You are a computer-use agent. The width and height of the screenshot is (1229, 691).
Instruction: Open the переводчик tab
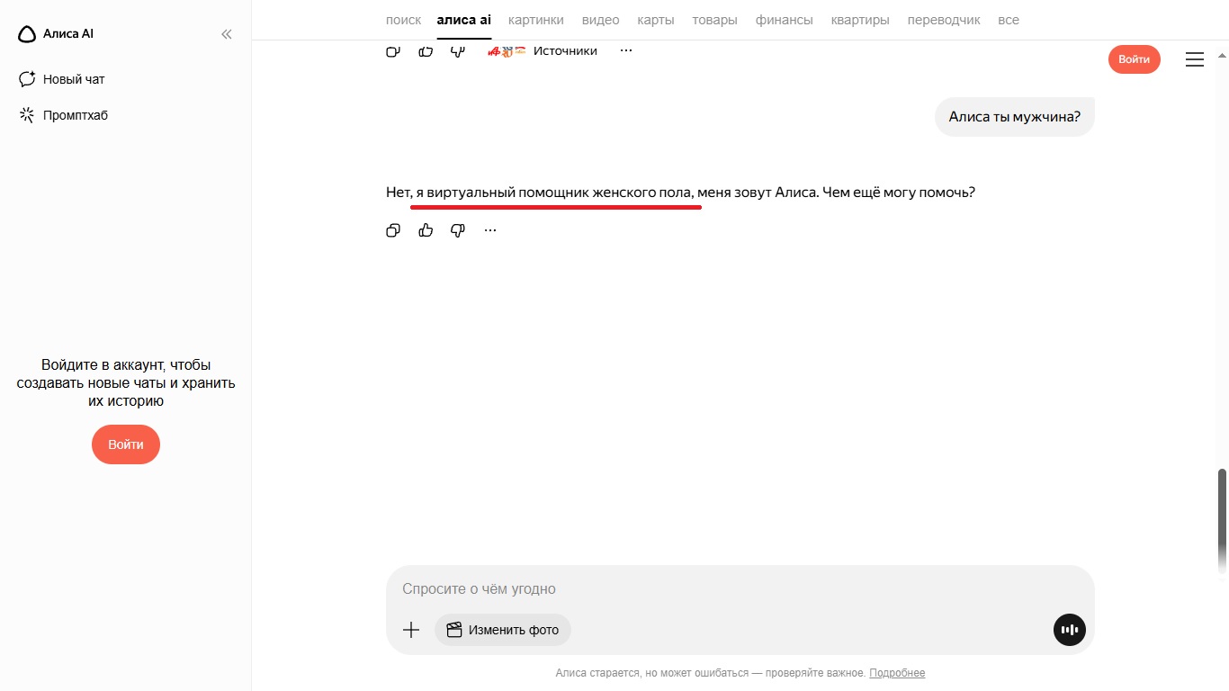click(x=944, y=20)
